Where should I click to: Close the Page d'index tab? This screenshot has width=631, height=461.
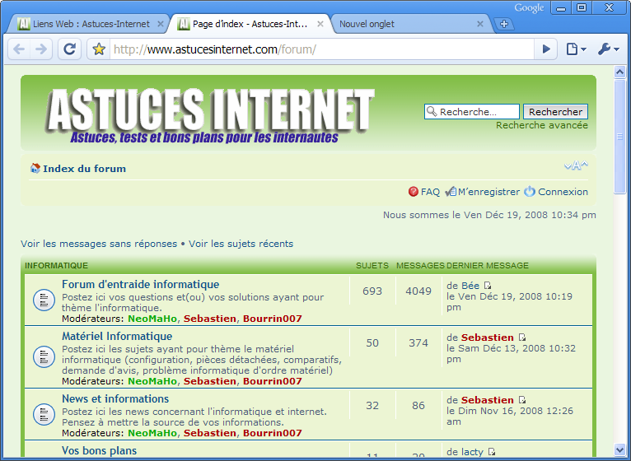point(320,24)
